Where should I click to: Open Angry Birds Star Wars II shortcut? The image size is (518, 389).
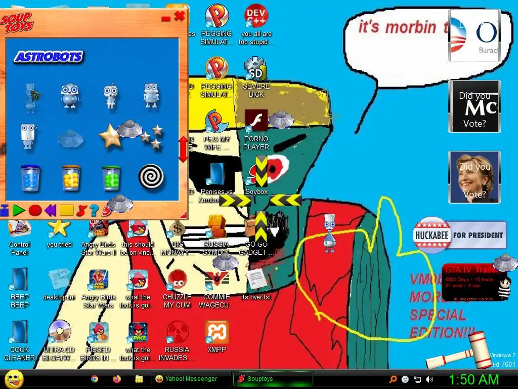(99, 236)
